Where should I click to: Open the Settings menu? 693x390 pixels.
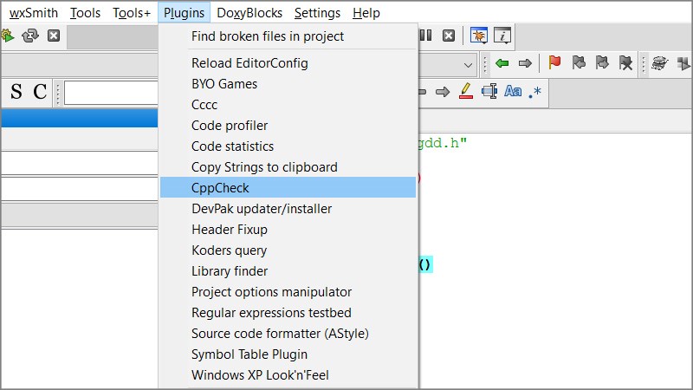pos(317,13)
